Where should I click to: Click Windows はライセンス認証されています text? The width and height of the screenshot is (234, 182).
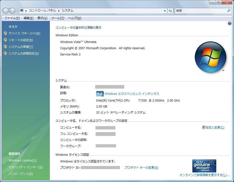point(88,161)
